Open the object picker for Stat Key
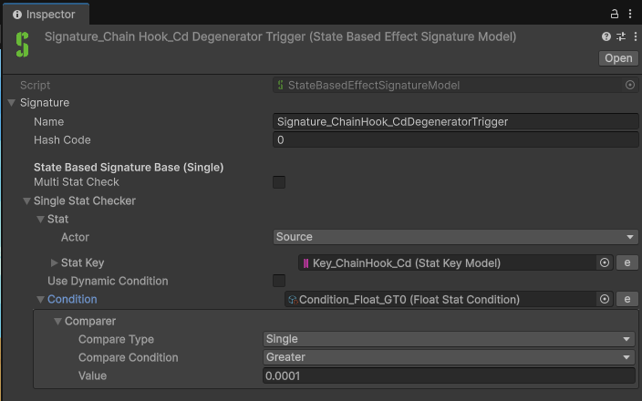The height and width of the screenshot is (401, 642). (x=605, y=262)
